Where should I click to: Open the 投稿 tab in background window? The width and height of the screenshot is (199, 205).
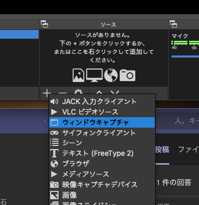tap(162, 150)
